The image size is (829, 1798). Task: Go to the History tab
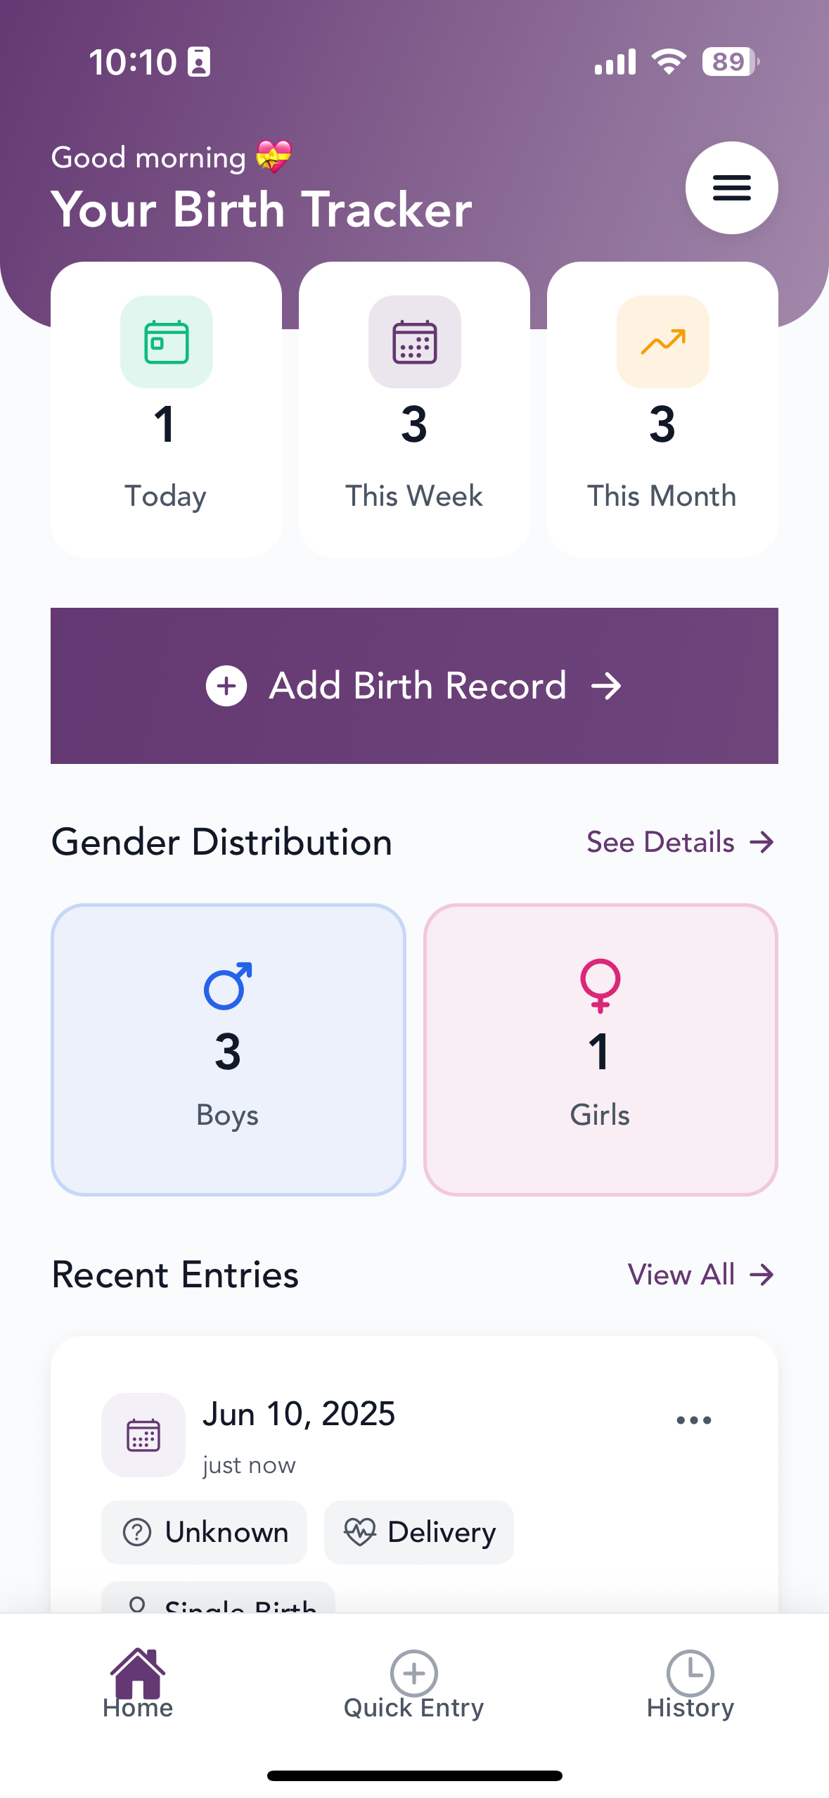tap(690, 1684)
